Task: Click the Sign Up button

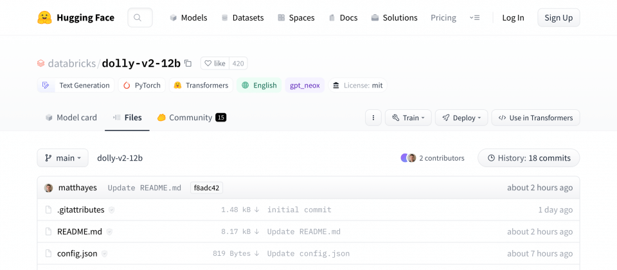Action: [559, 18]
